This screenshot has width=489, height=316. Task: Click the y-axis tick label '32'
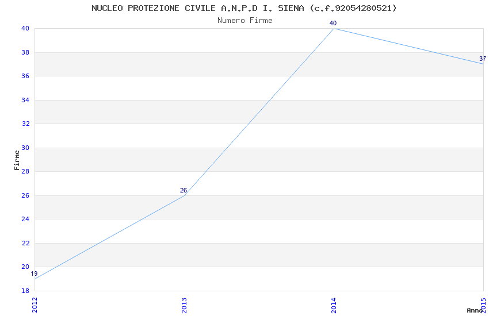pos(25,124)
